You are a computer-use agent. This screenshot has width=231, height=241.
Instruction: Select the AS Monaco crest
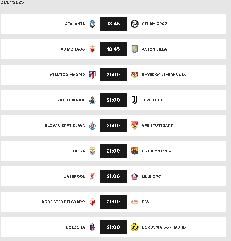click(x=92, y=49)
